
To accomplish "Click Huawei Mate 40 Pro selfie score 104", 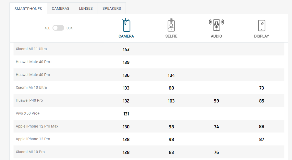I will click(171, 75).
